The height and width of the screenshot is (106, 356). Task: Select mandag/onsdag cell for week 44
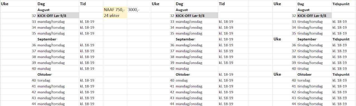pyautogui.click(x=196, y=104)
